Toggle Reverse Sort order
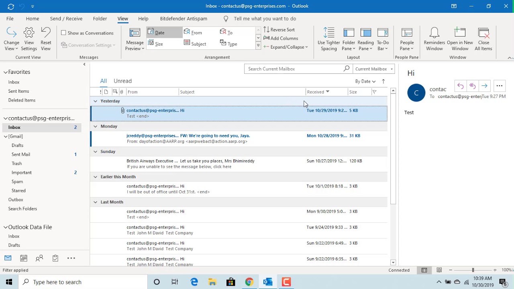Screen dimensions: 514x289 click(x=279, y=30)
